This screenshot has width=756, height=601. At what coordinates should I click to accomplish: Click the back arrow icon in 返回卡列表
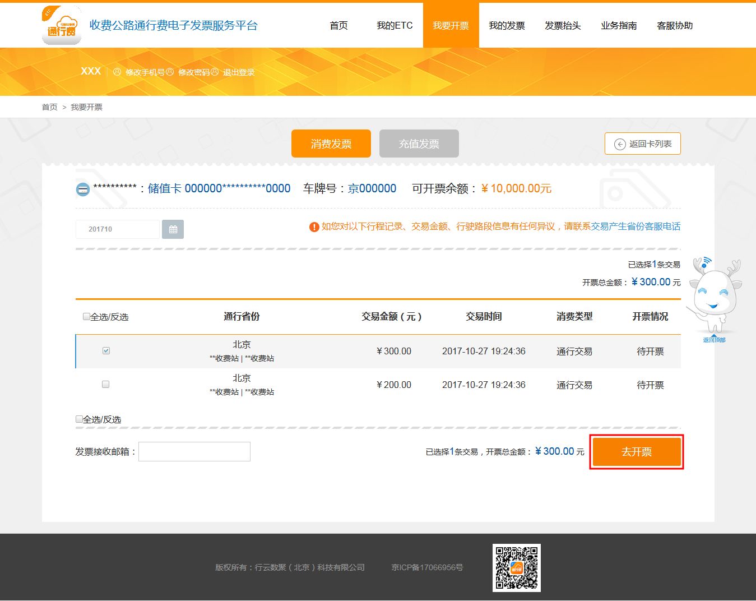(x=619, y=144)
